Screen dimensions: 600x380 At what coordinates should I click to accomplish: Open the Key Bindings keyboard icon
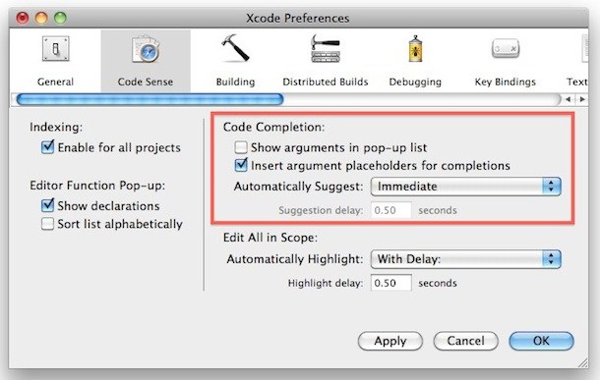(506, 48)
